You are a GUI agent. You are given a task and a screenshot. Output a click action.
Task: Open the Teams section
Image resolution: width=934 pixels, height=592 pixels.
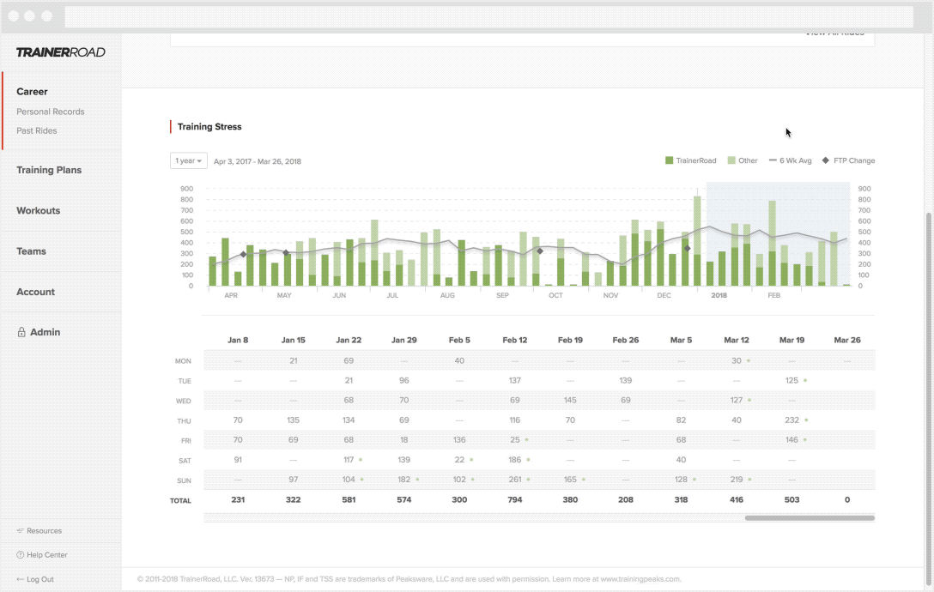tap(31, 251)
